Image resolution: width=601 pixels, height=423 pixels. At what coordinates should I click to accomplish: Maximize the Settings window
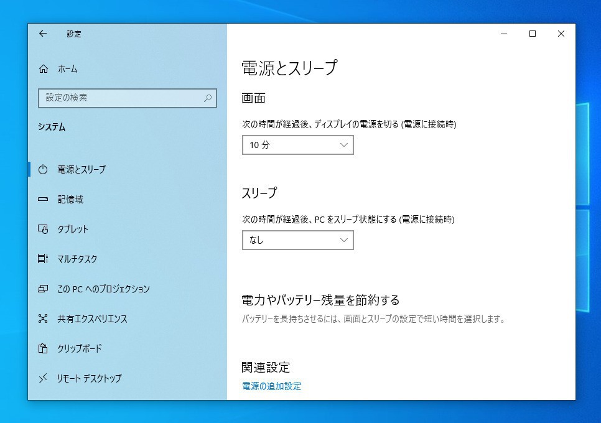[533, 34]
